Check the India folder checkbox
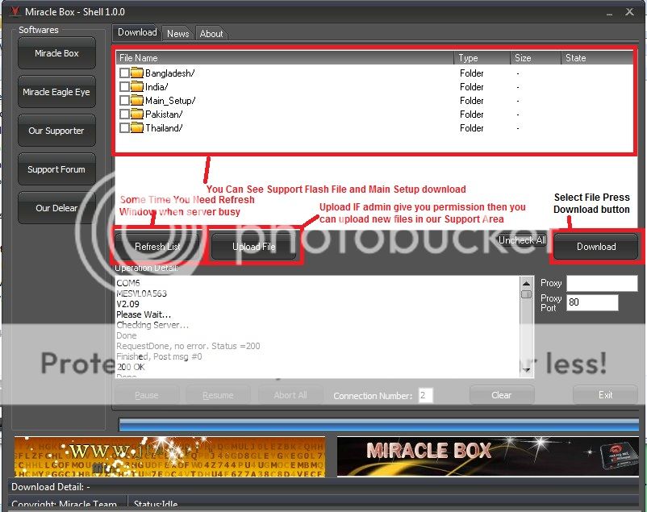Image resolution: width=647 pixels, height=512 pixels. pos(124,86)
